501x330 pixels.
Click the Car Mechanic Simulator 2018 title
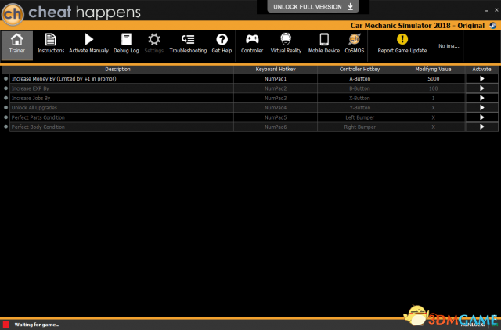coord(417,26)
